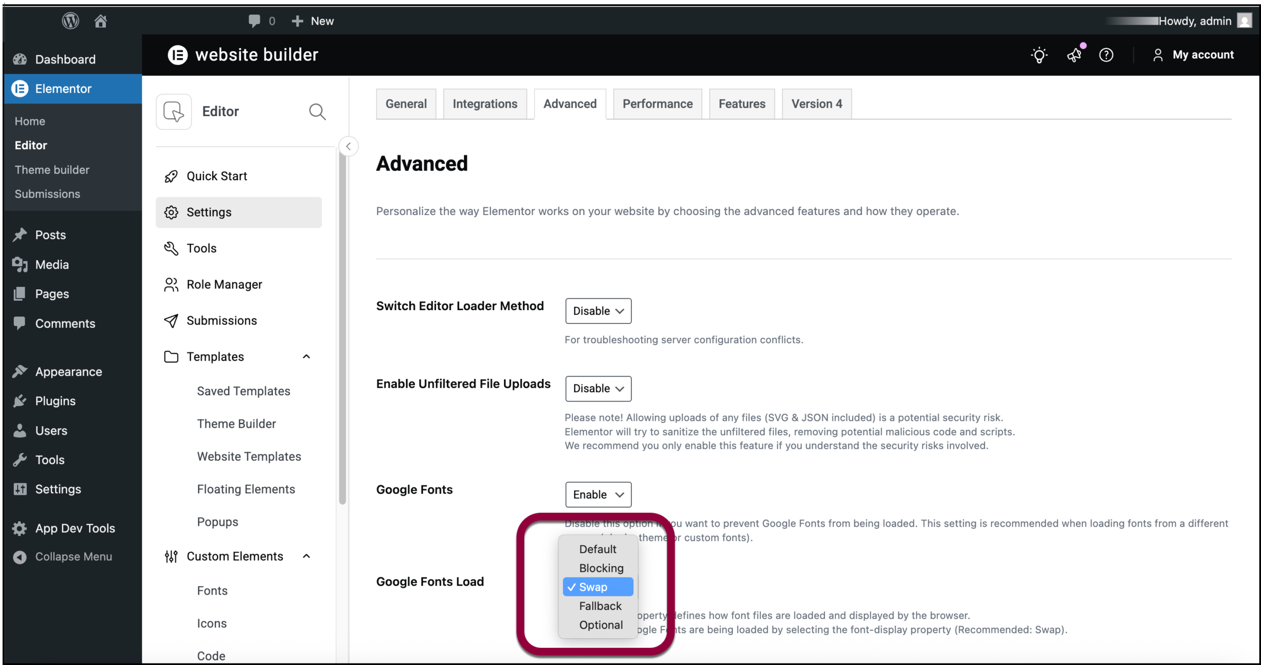Select the Optional font load option
The width and height of the screenshot is (1261, 665).
600,625
